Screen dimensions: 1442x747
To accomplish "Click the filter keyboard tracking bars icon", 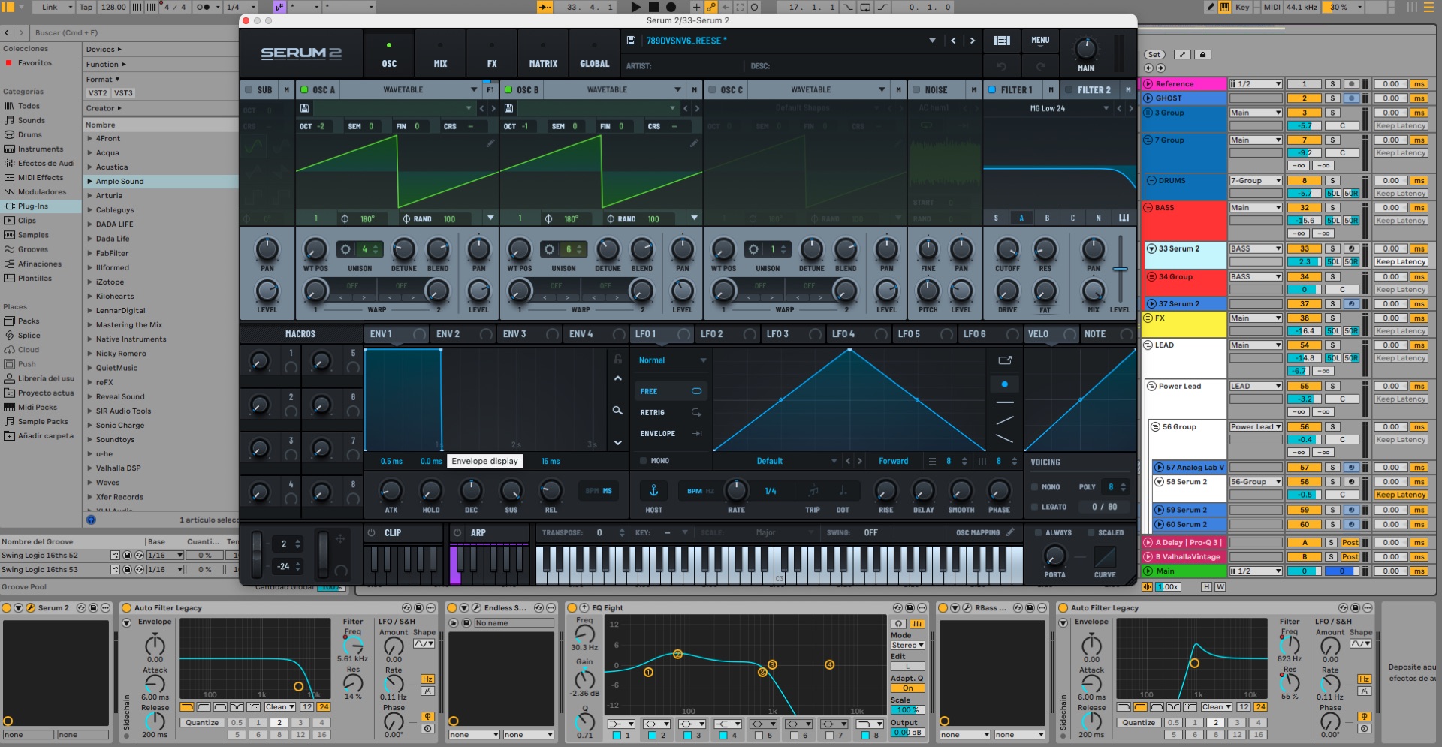I will point(1124,218).
